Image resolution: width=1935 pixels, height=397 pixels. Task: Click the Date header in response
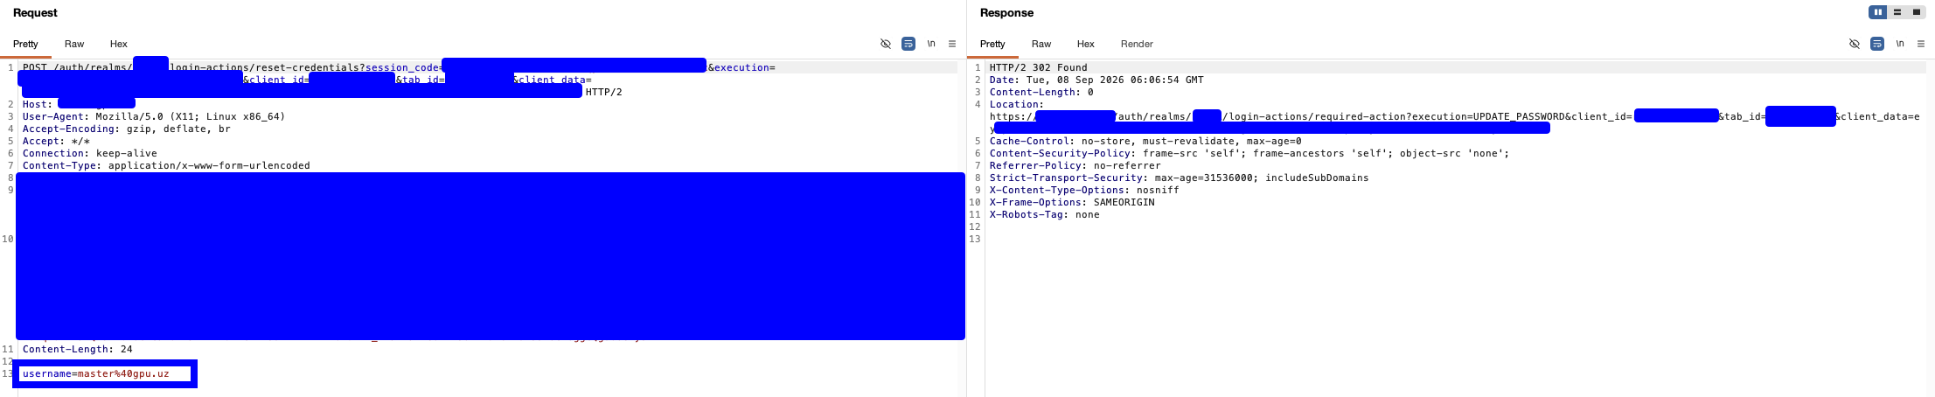pyautogui.click(x=1096, y=80)
